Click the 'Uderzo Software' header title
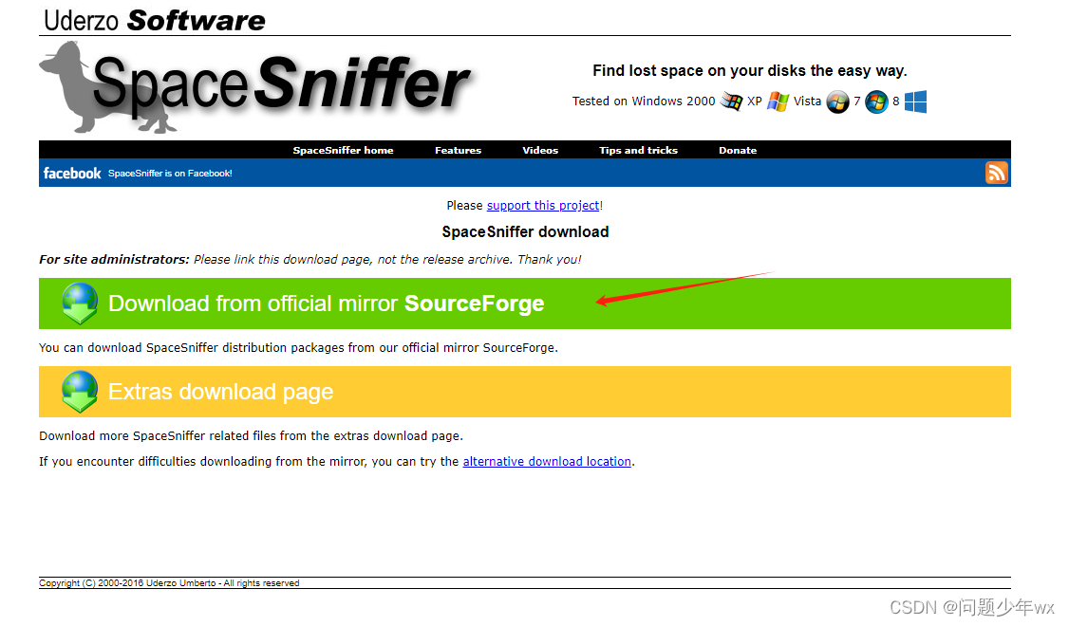The height and width of the screenshot is (626, 1069). (154, 20)
